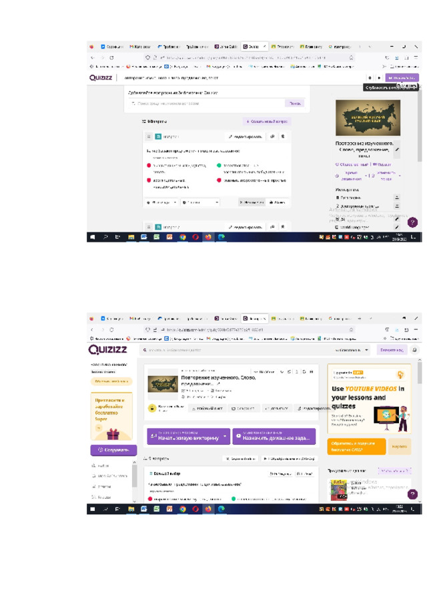
Task: Click the Русский language link in the editor
Action: (x=382, y=165)
